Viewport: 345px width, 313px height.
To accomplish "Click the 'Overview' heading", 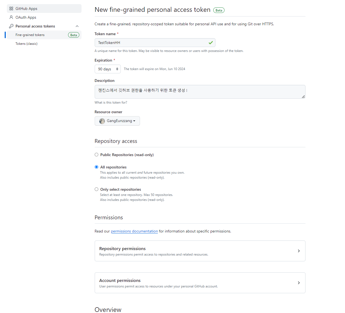I will point(108,309).
